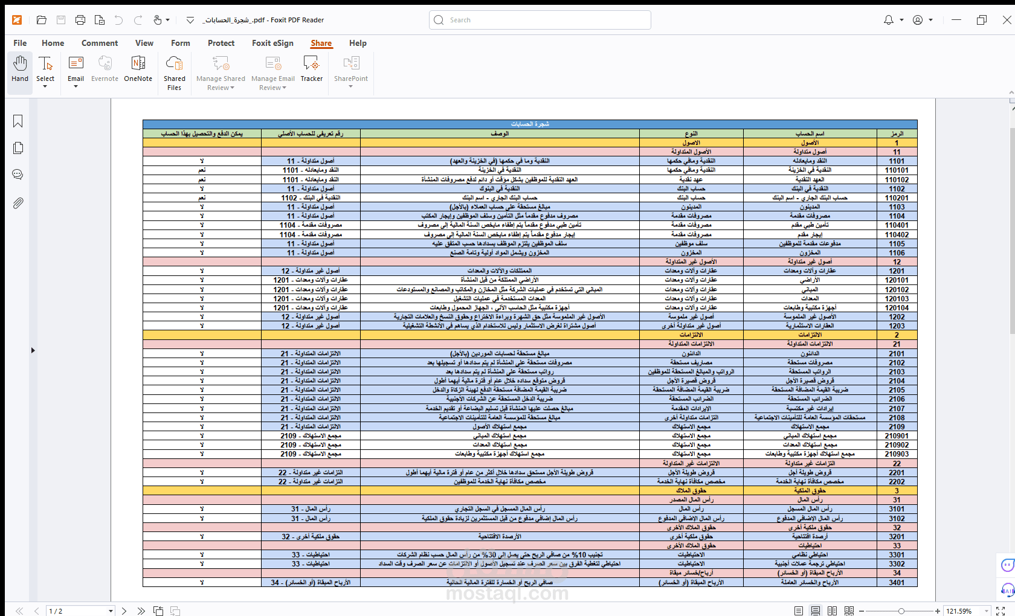Viewport: 1015px width, 616px height.
Task: Click the vertical scrollbar
Action: pos(1012,229)
